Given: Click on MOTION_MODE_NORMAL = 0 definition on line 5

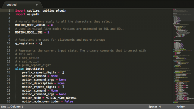Looking at the screenshot, I should tap(34, 25).
